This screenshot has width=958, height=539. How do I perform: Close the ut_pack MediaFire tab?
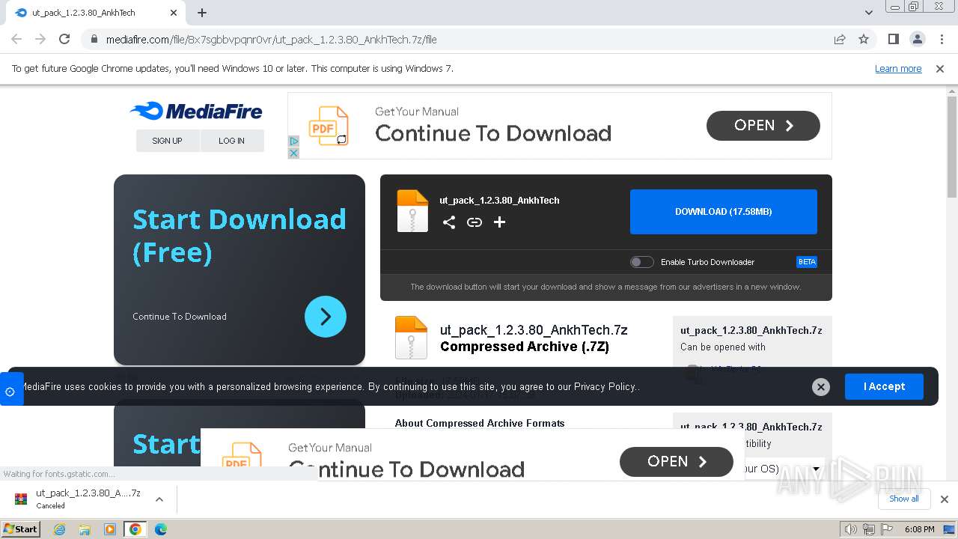pyautogui.click(x=174, y=13)
